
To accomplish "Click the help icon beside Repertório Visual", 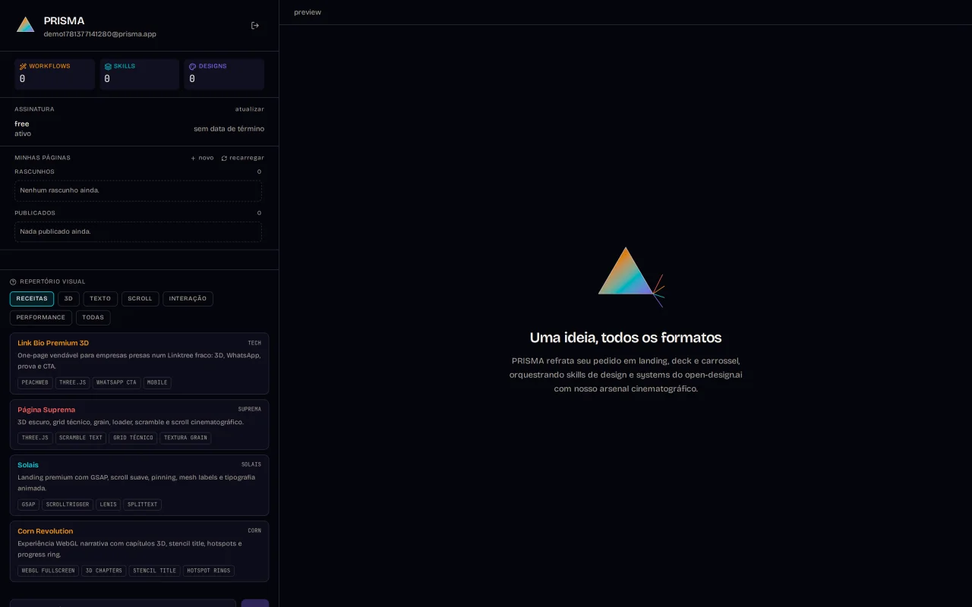I will point(13,282).
